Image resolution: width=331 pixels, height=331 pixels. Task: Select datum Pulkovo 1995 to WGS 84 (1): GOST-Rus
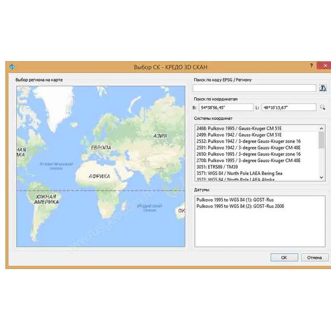click(235, 200)
